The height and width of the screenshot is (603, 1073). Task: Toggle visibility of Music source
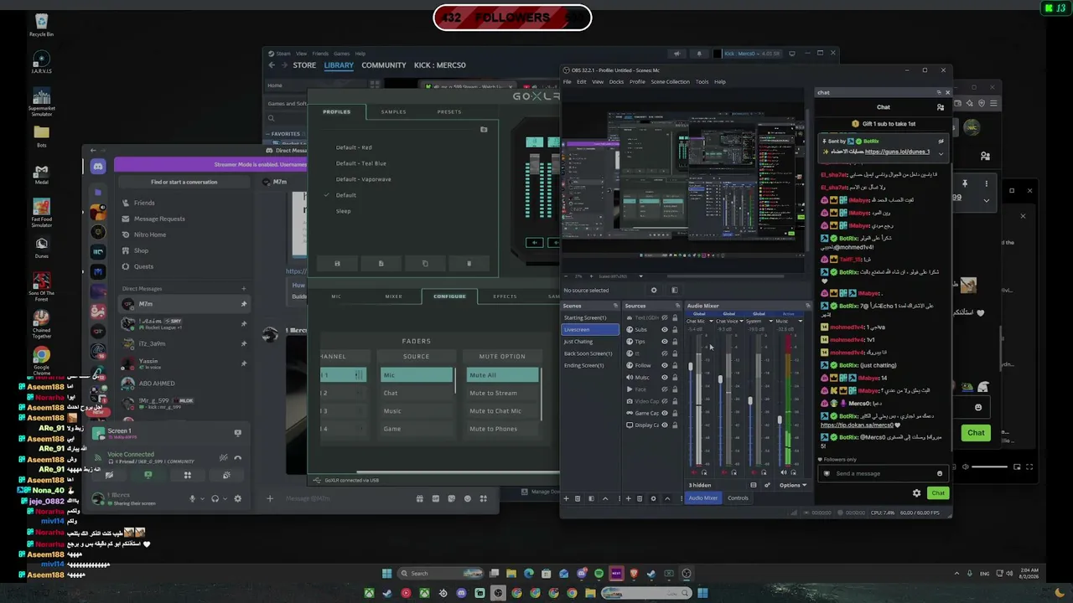coord(665,378)
